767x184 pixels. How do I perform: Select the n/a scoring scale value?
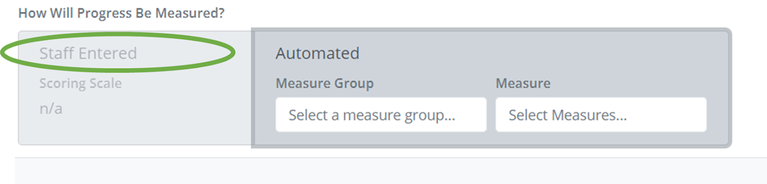coord(51,108)
